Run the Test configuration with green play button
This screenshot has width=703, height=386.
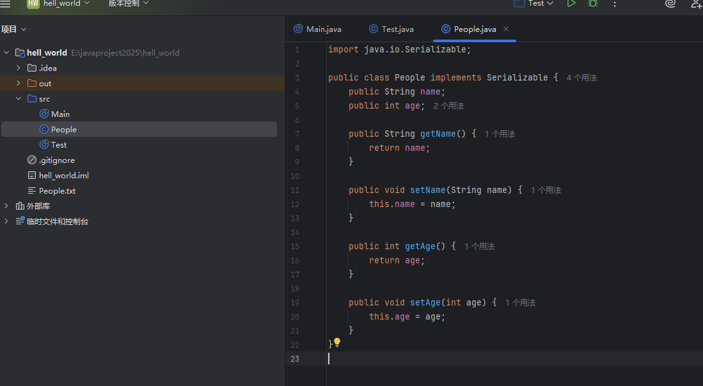click(571, 3)
